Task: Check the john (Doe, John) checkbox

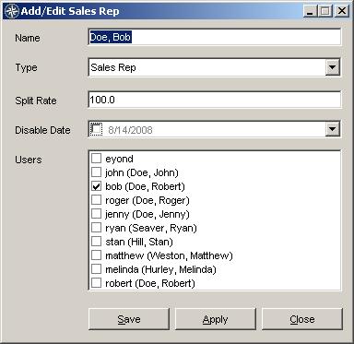Action: (96, 172)
